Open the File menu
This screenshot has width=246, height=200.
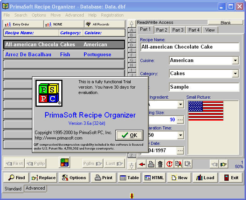coord(7,15)
